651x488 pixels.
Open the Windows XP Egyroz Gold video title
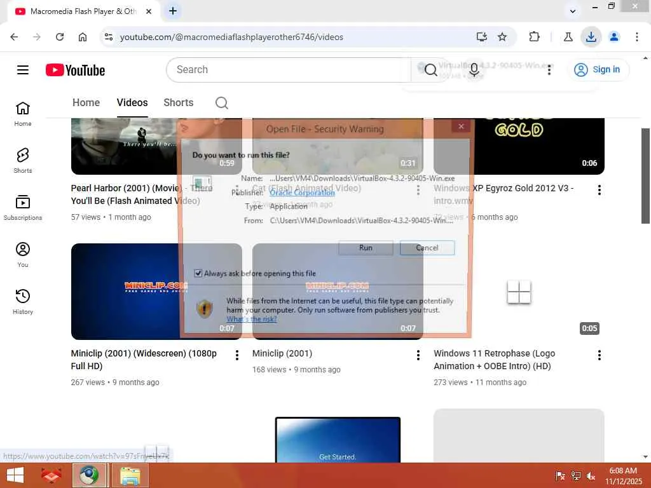(x=504, y=194)
